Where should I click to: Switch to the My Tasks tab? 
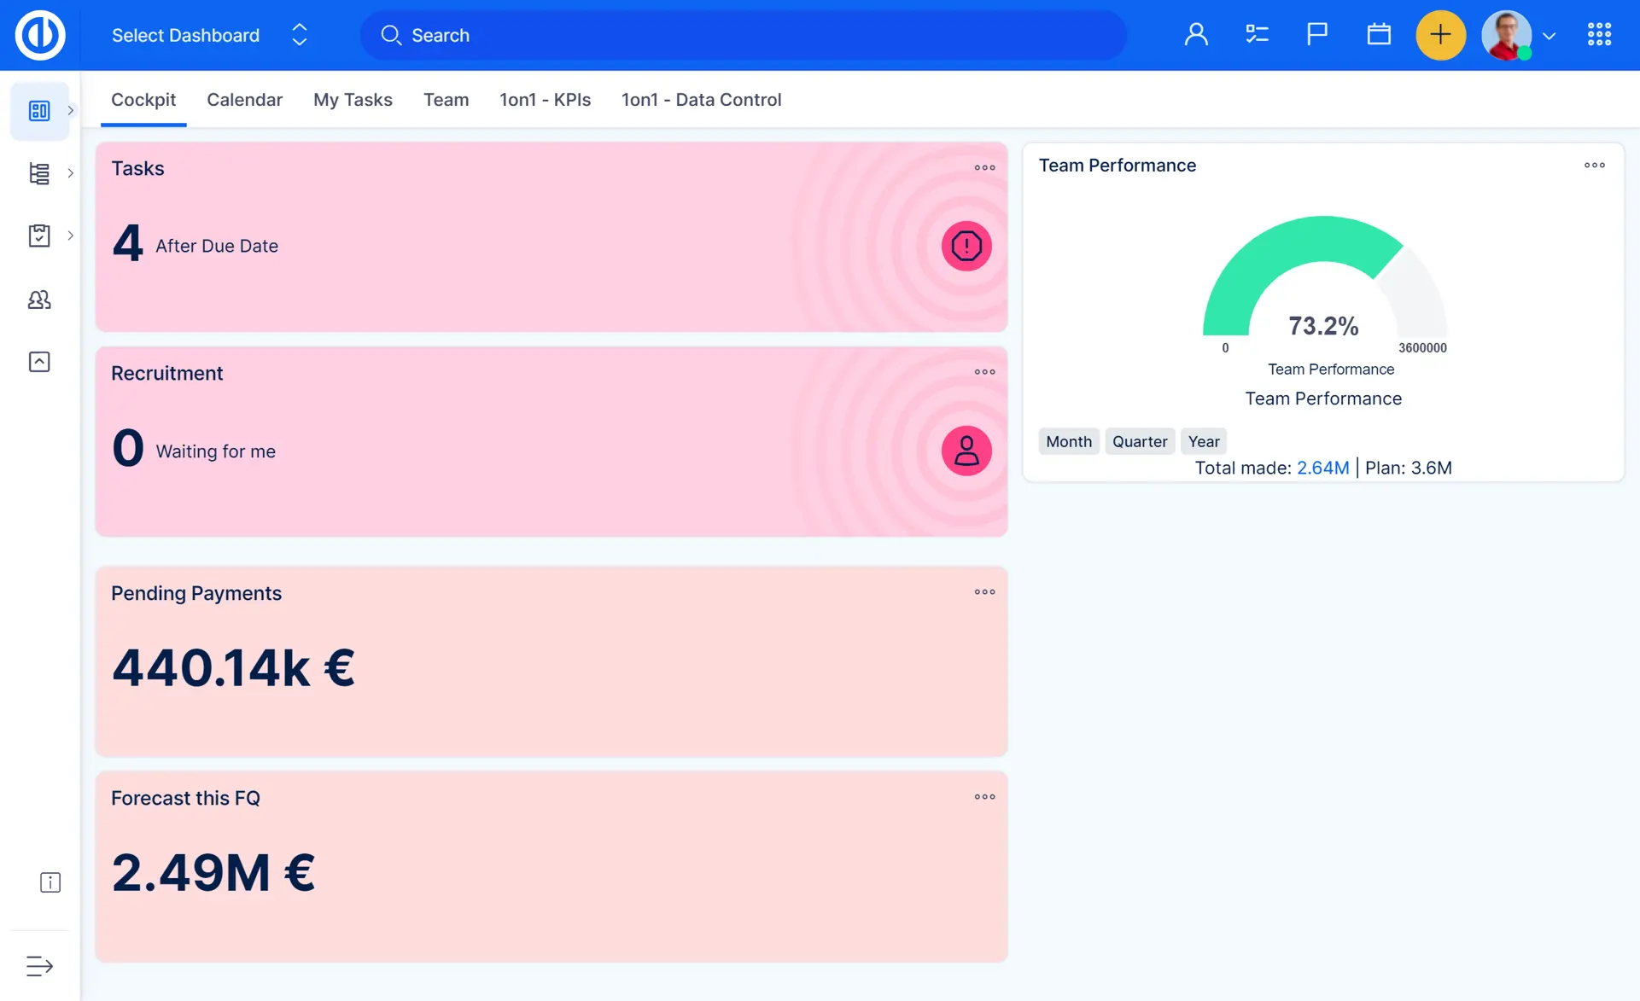pos(353,100)
